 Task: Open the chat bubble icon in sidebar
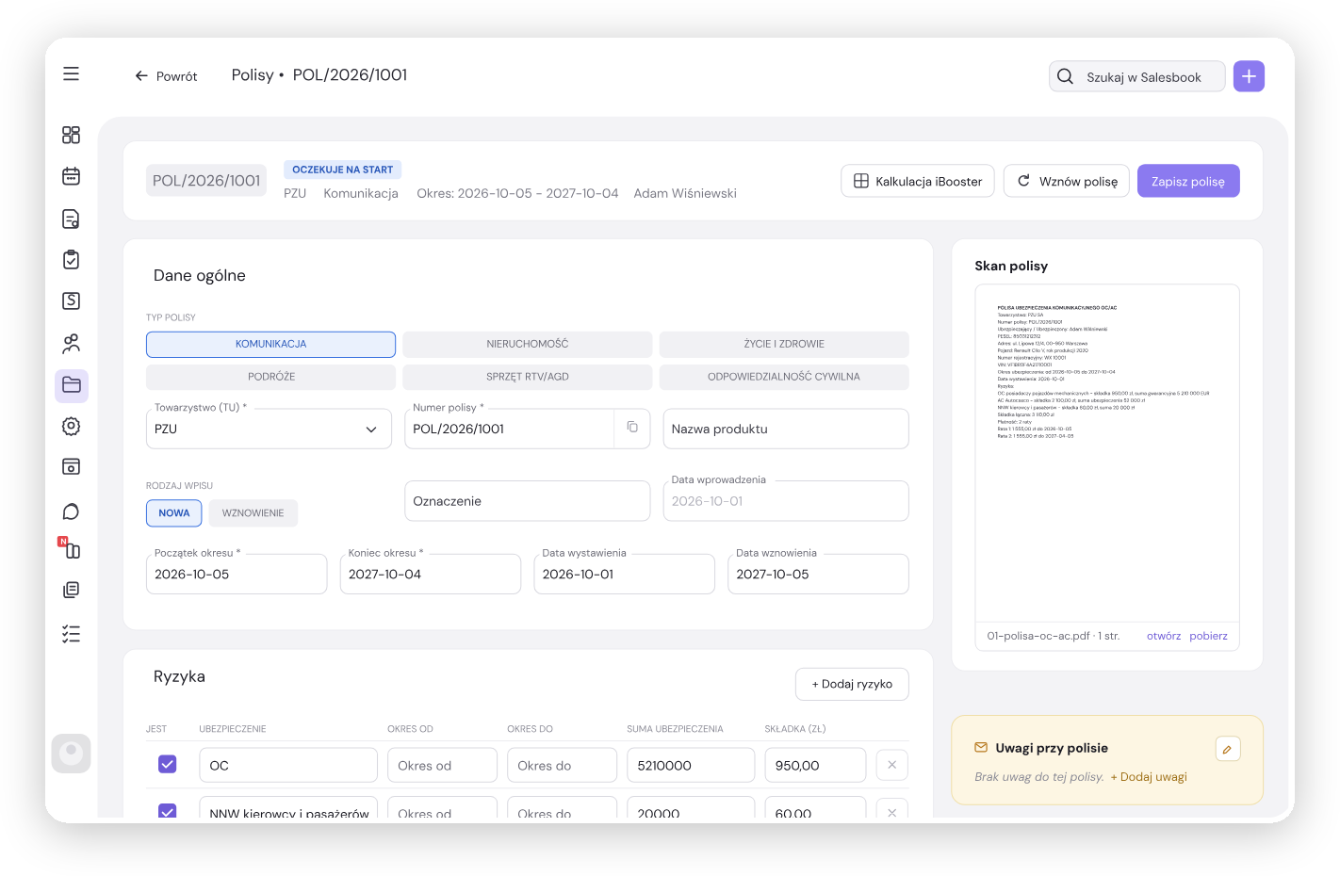[x=71, y=511]
